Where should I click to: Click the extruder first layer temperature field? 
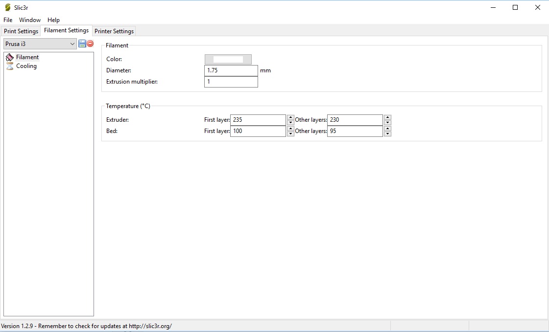click(258, 120)
